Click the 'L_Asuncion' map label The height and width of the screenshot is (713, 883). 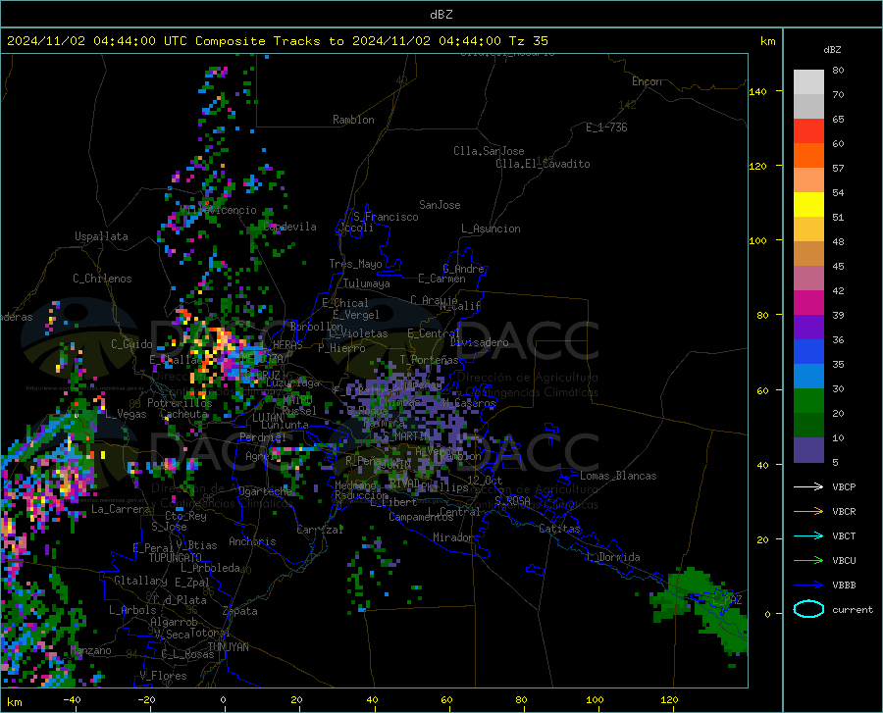491,229
